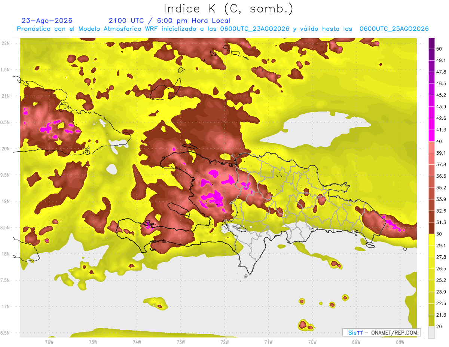Screen dimensions: 449x347
Task: Click the dark brown swatch between 30 and 31.3
Action: [432, 228]
